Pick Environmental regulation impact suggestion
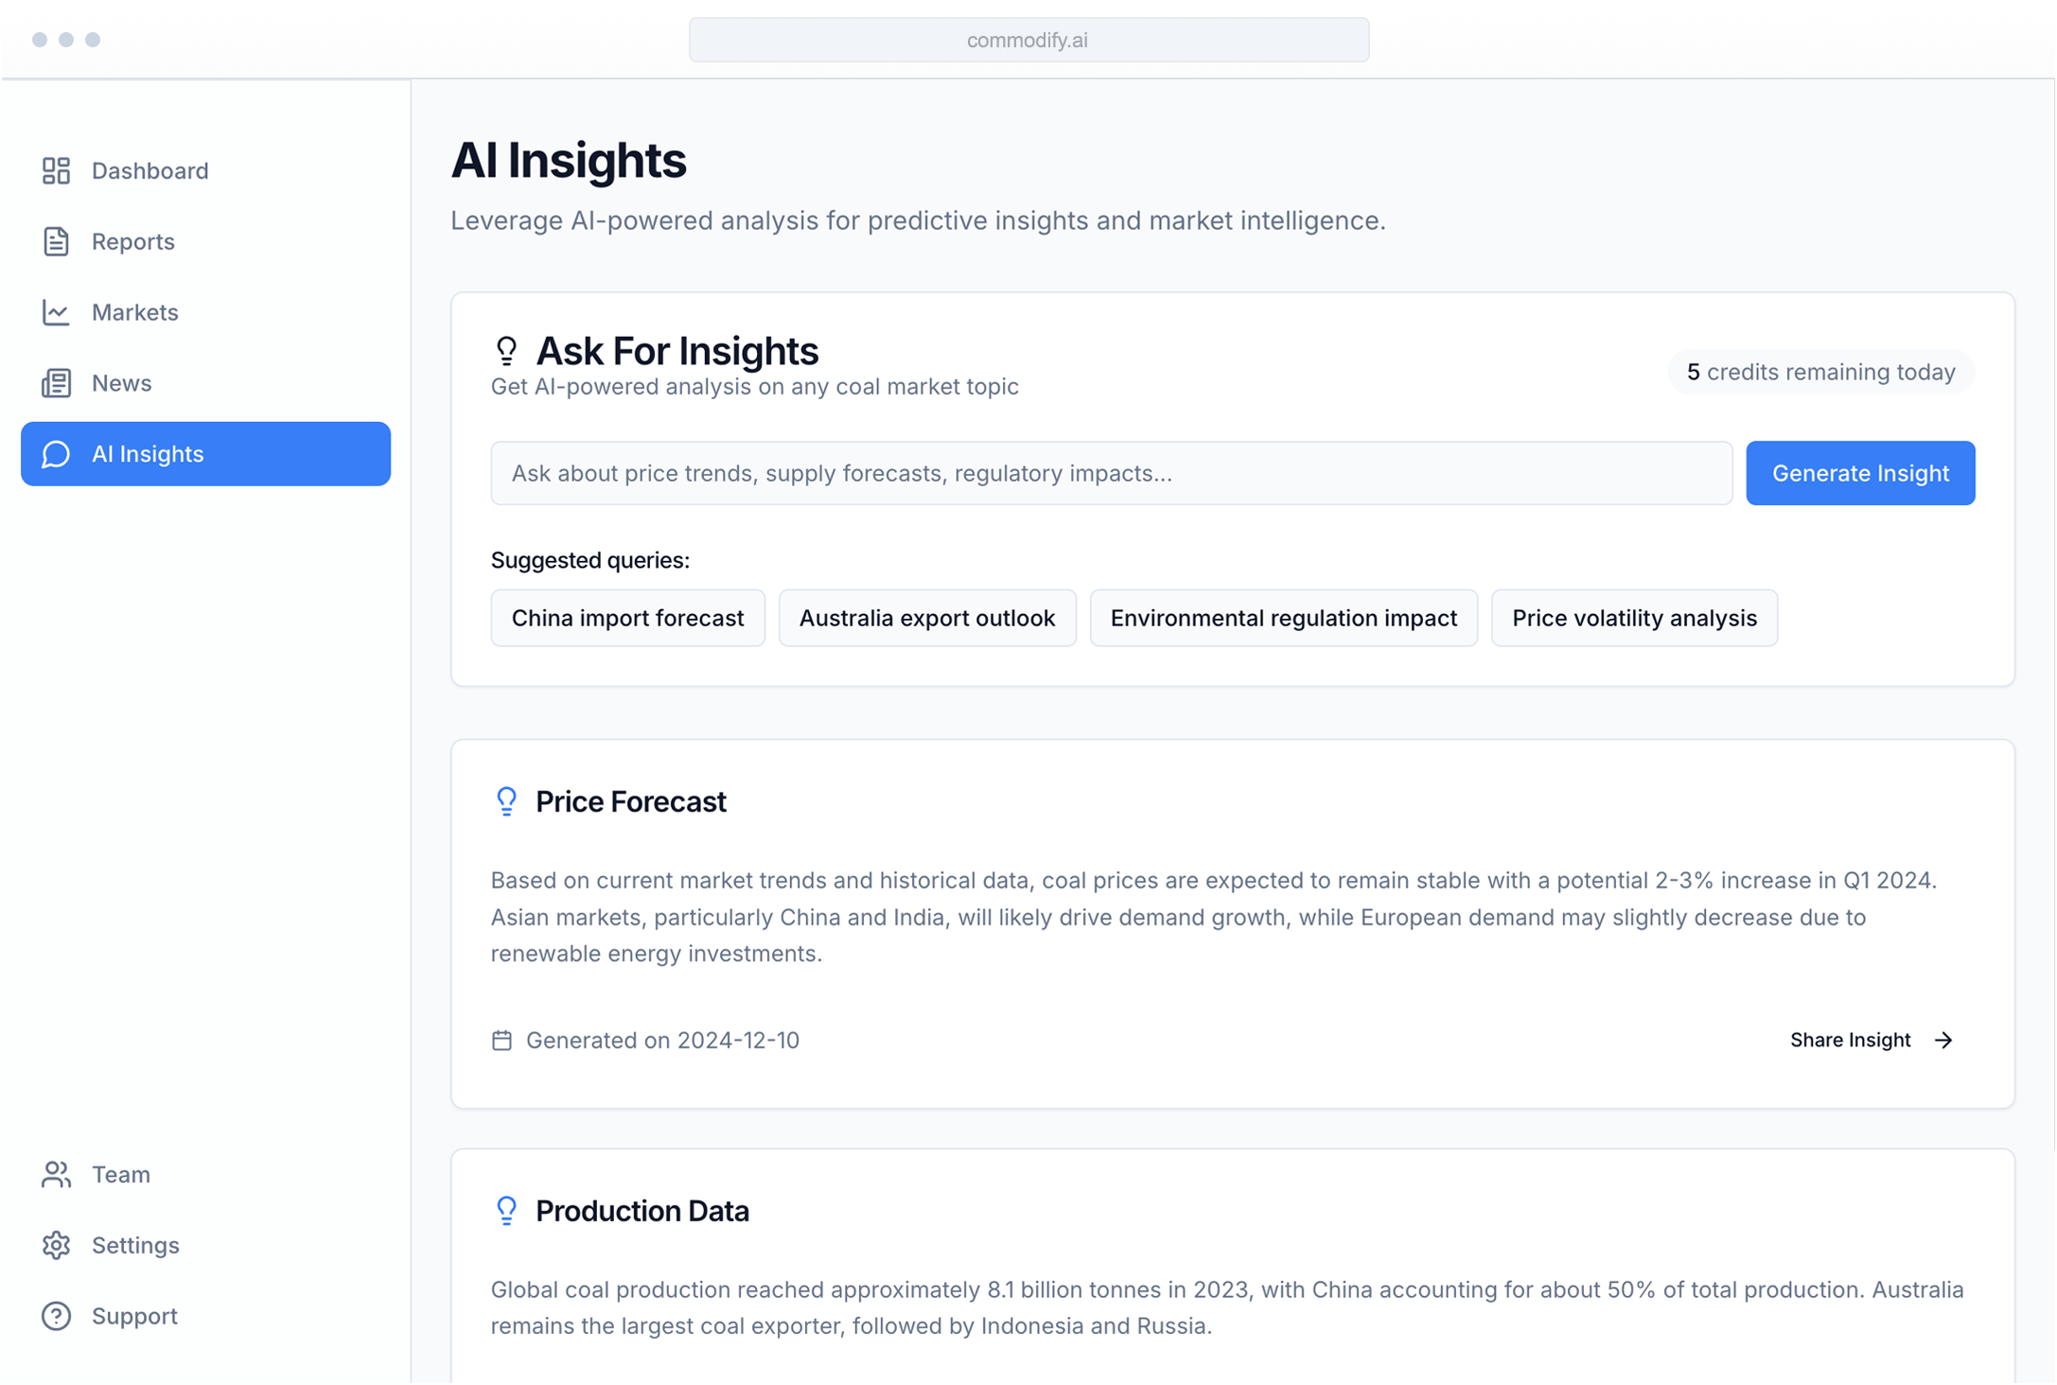 1283,618
